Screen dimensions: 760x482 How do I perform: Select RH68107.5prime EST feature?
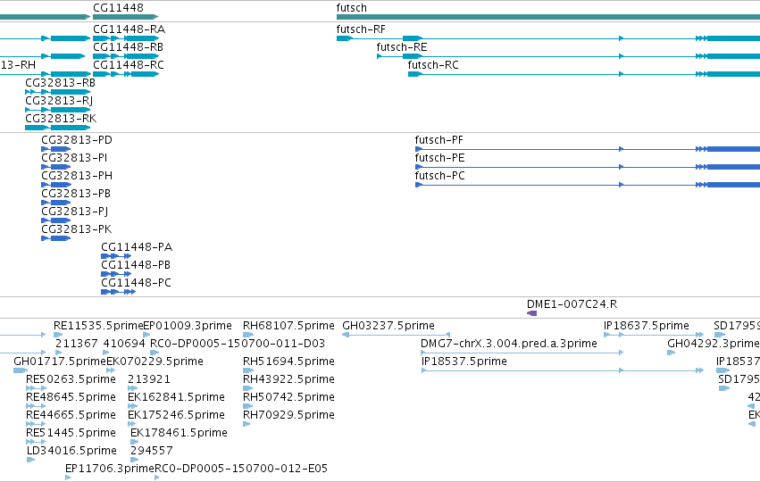(x=248, y=335)
